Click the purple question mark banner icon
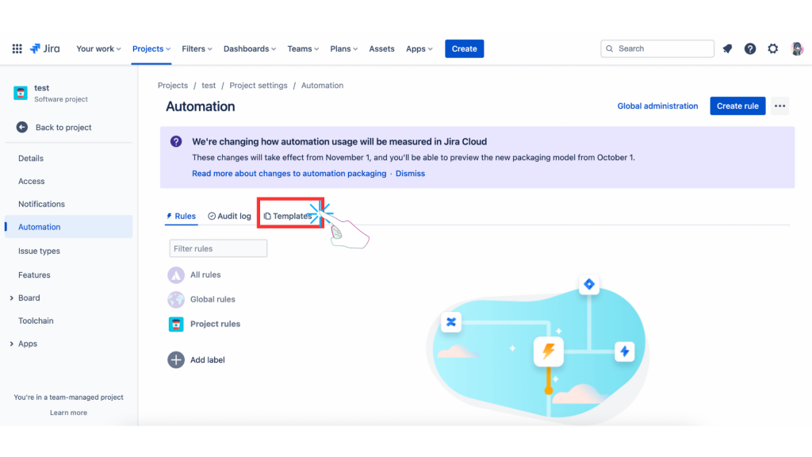 176,141
